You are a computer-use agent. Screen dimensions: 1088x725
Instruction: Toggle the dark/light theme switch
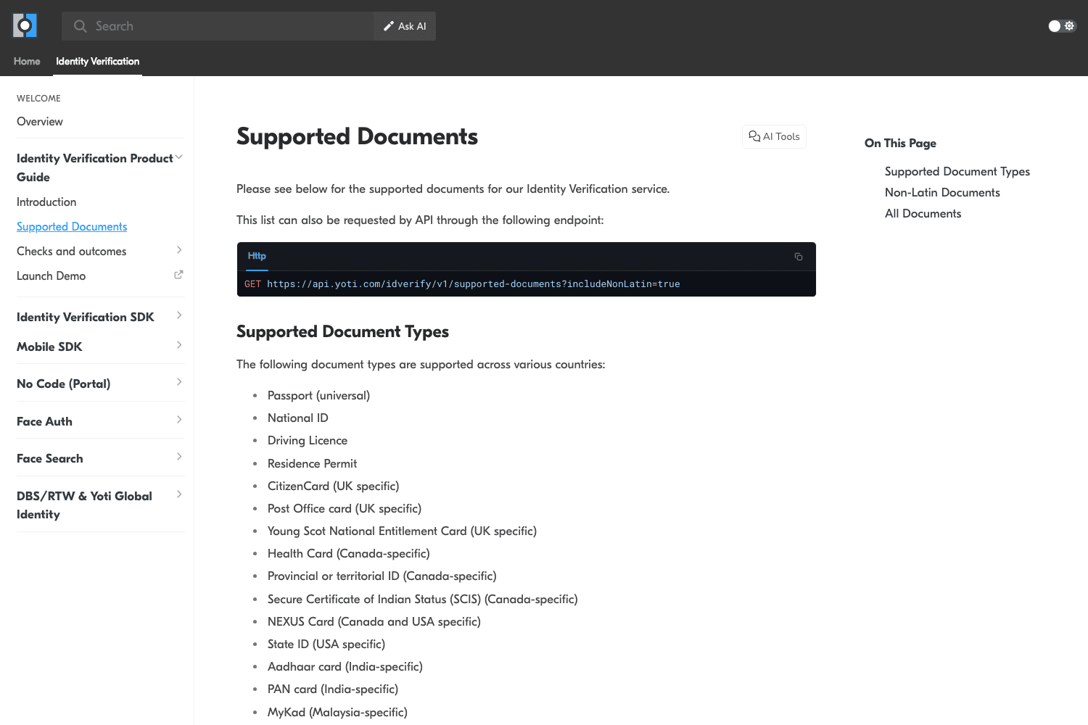pos(1062,26)
